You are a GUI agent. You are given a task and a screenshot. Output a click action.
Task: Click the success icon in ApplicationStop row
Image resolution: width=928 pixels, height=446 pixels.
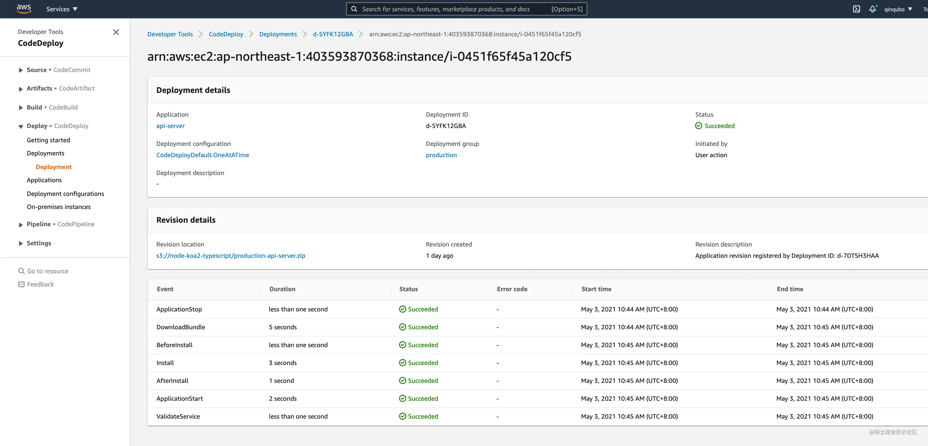pyautogui.click(x=402, y=309)
